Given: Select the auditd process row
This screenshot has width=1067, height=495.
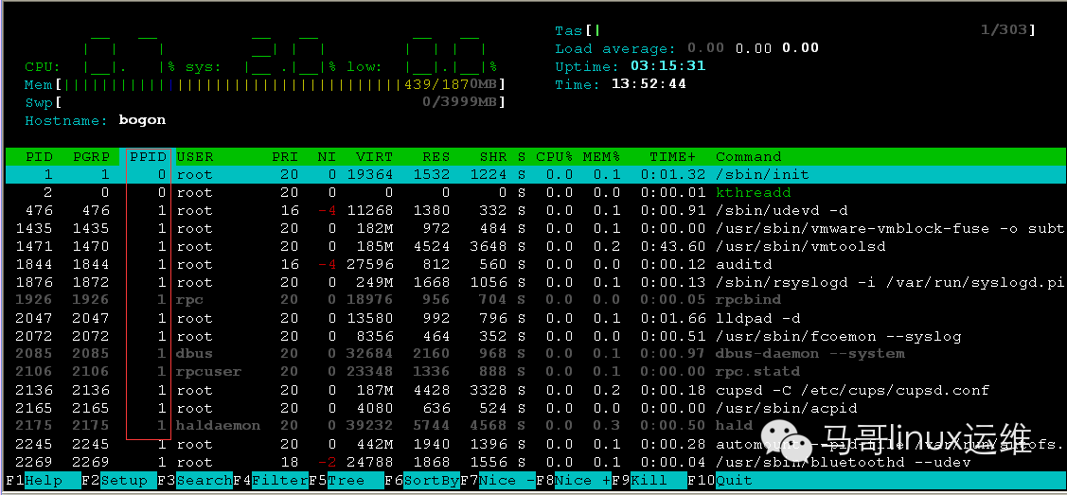Looking at the screenshot, I should pos(536,264).
